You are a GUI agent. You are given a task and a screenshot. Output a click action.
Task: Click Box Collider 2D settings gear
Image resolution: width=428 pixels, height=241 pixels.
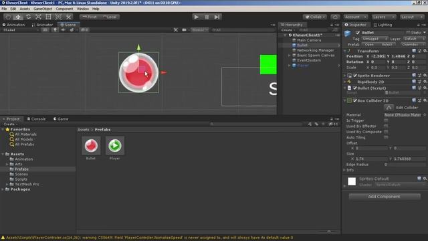(x=425, y=100)
